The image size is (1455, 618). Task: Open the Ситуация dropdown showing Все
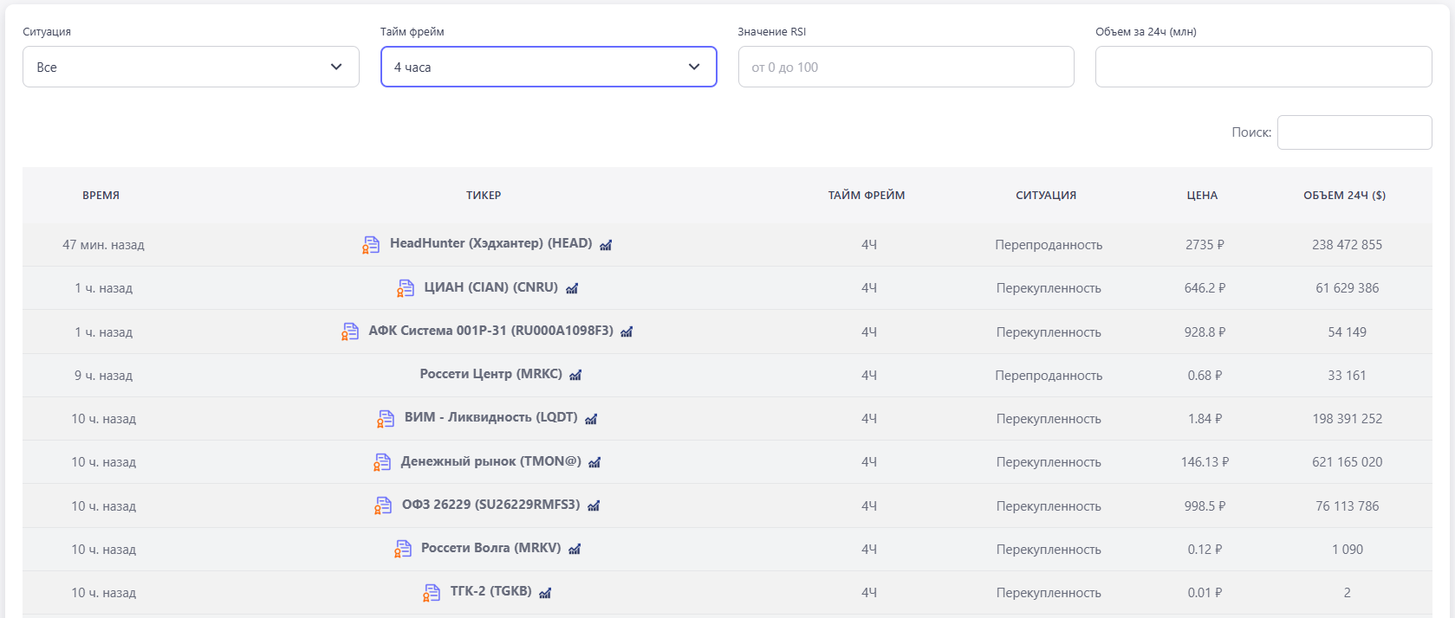coord(191,67)
